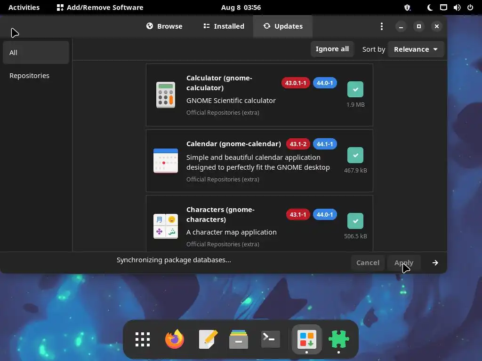Switch to the Browse tab
The height and width of the screenshot is (361, 482).
pyautogui.click(x=164, y=26)
